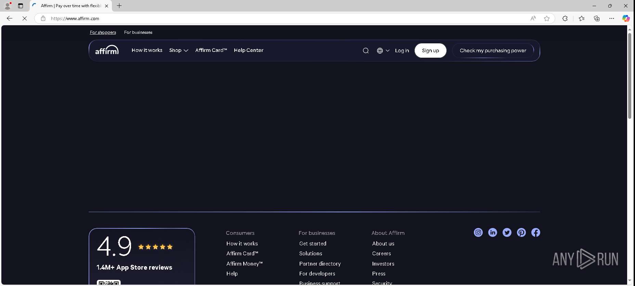This screenshot has height=286, width=635.
Task: Switch to For shoppers view
Action: (x=103, y=32)
